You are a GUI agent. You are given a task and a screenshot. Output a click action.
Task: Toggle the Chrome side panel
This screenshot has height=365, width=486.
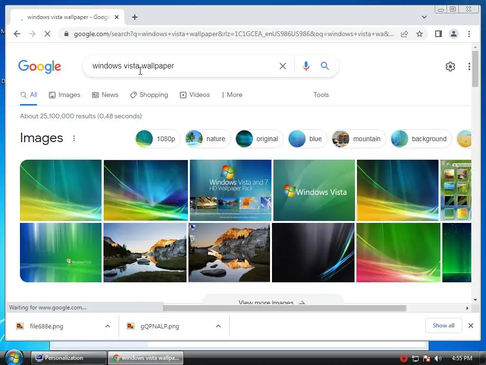coord(438,34)
